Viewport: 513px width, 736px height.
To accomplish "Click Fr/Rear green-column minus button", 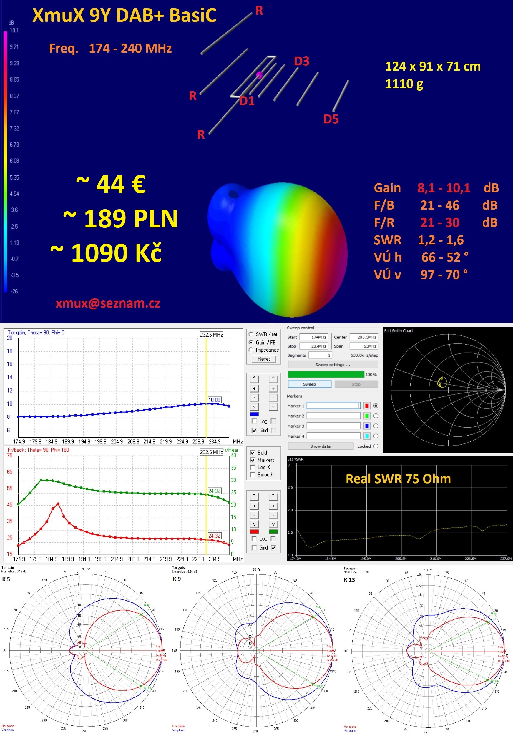I will [273, 515].
